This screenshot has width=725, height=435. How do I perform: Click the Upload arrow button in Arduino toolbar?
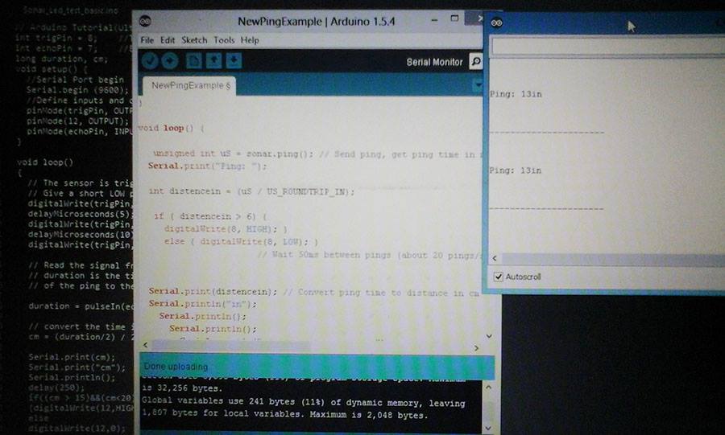170,60
